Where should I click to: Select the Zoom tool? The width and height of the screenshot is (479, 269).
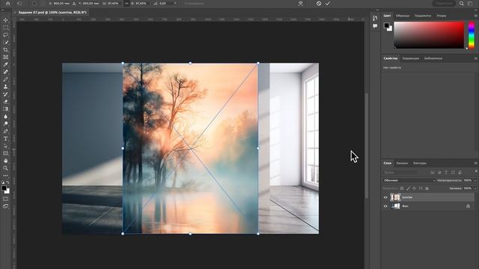coord(5,167)
